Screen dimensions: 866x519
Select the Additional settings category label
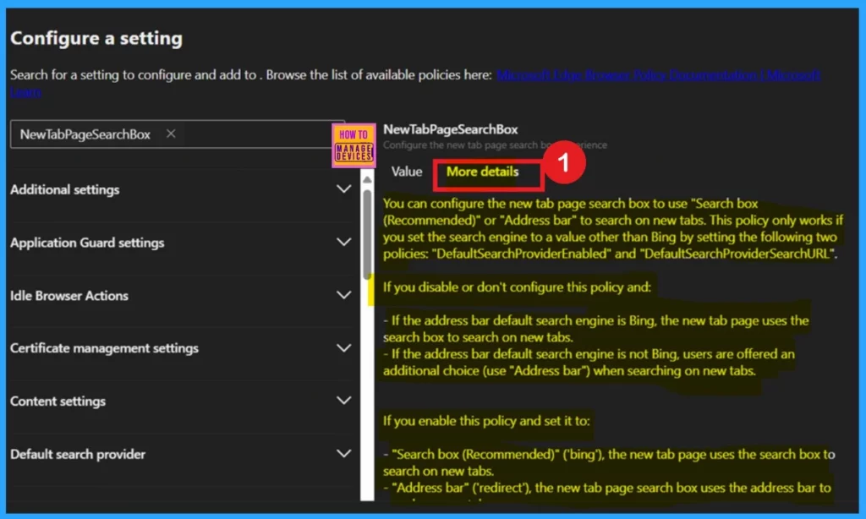[x=64, y=189]
